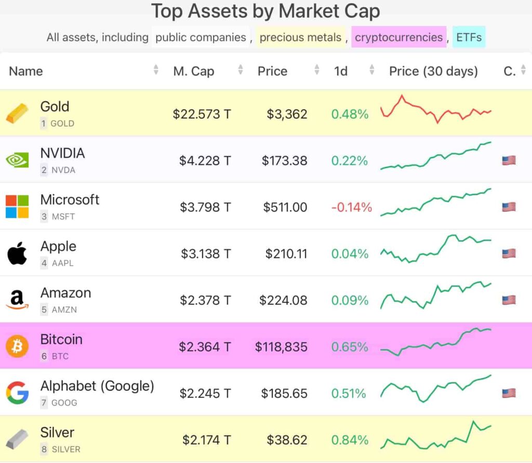Click the Google G logo
Viewport: 532px width, 463px height.
click(17, 393)
